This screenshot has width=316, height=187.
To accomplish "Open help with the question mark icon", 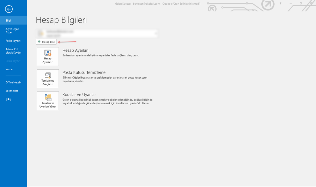I will (x=280, y=3).
